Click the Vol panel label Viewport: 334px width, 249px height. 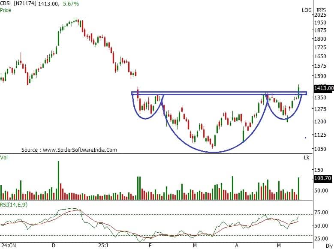click(x=4, y=158)
